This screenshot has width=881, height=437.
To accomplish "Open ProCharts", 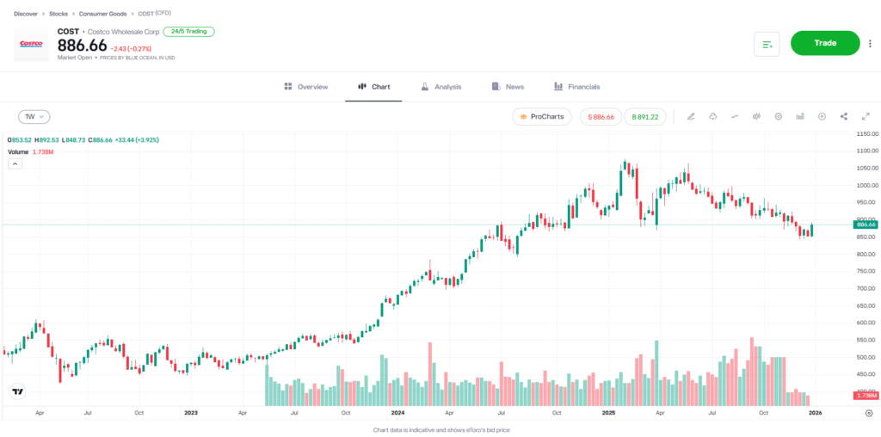I will coord(542,116).
